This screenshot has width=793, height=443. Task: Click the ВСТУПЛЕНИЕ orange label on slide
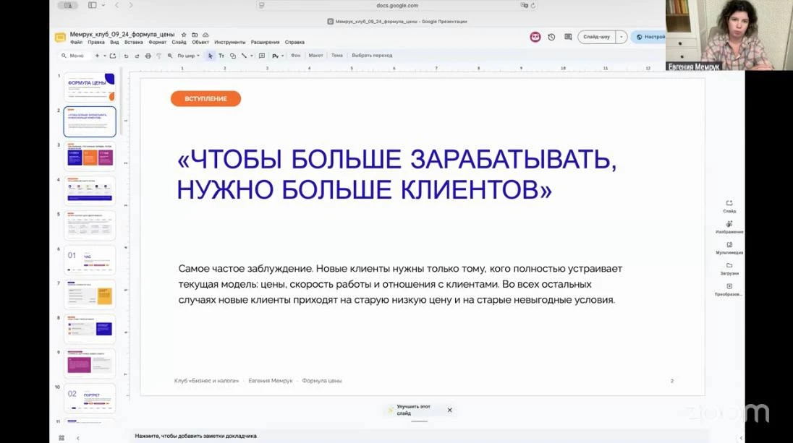[x=205, y=98]
